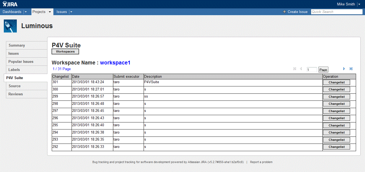Open the Issues menu
Screen dimensions: 365x172
(x=62, y=12)
